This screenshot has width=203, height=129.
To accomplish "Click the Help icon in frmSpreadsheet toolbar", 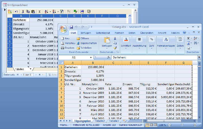I will click(x=89, y=11).
